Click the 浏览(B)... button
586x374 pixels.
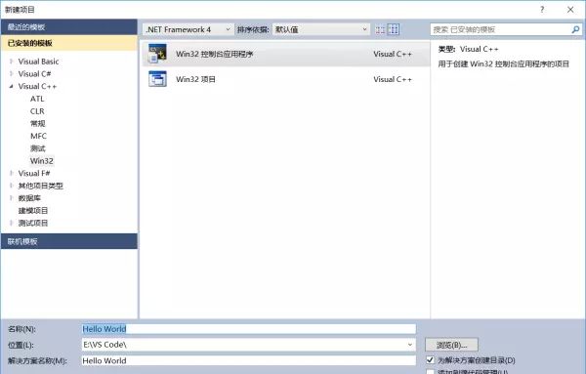[451, 345]
